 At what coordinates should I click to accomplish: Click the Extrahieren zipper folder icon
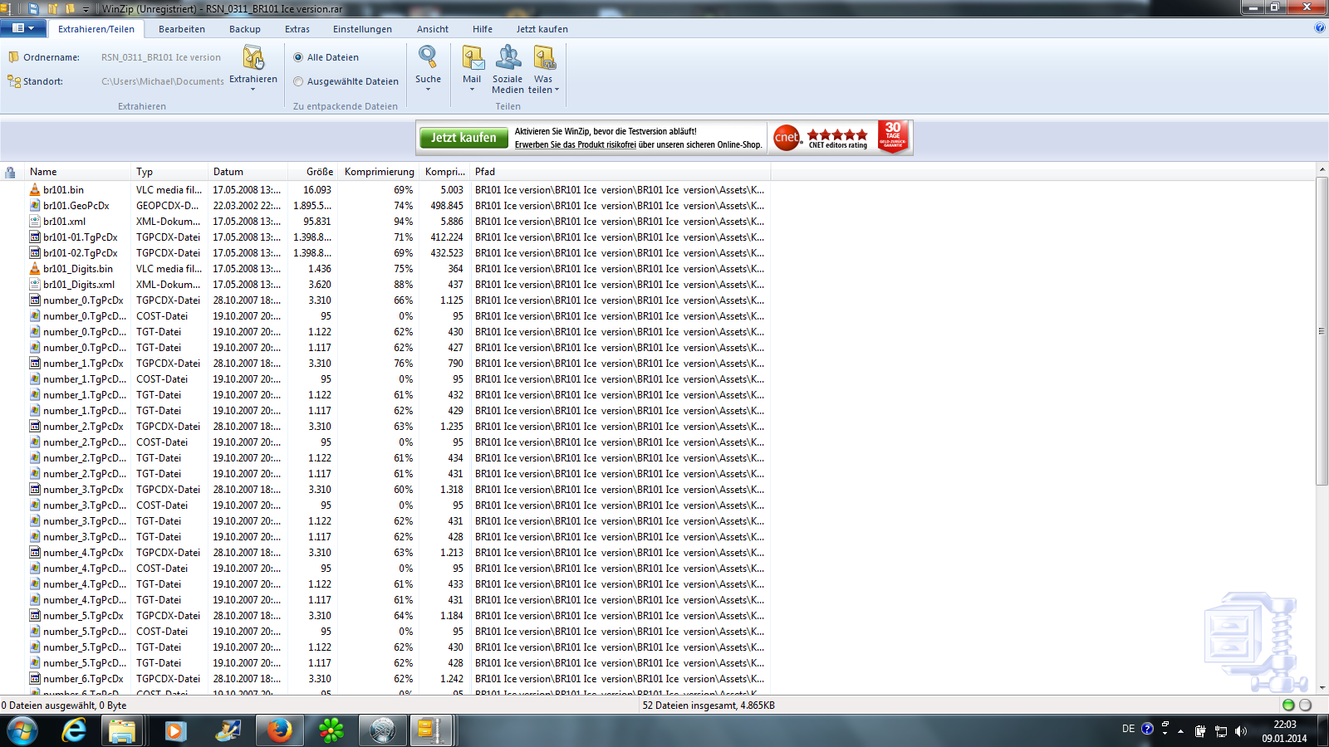[253, 58]
